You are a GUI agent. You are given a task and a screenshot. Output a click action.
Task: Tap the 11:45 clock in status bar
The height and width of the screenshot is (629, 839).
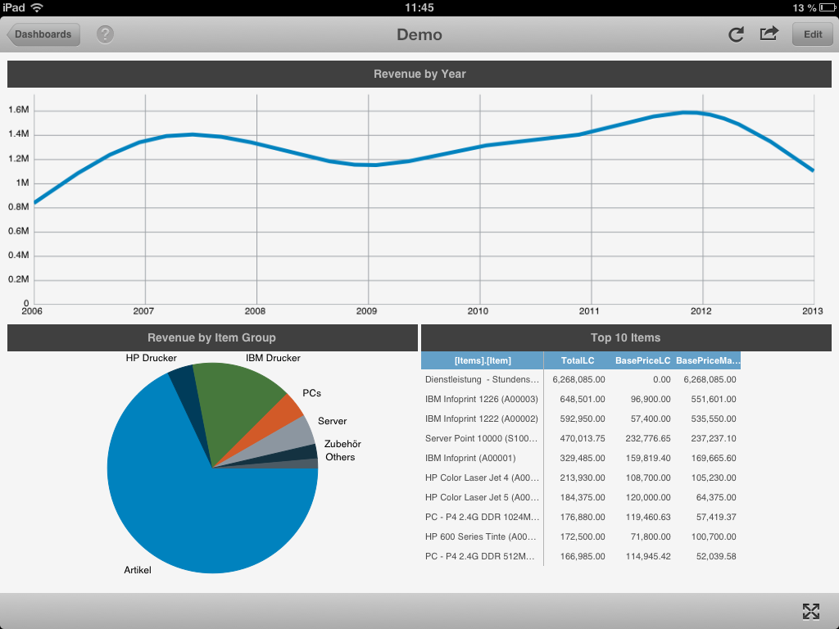(419, 7)
